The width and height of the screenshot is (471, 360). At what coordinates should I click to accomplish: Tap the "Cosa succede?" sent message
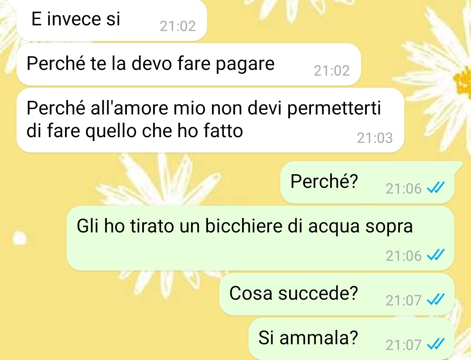pyautogui.click(x=337, y=294)
